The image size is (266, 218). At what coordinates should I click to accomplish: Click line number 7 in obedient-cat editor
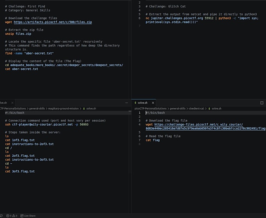[139, 140]
